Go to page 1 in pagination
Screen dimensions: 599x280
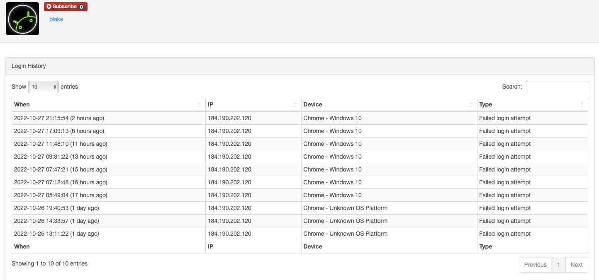(559, 265)
